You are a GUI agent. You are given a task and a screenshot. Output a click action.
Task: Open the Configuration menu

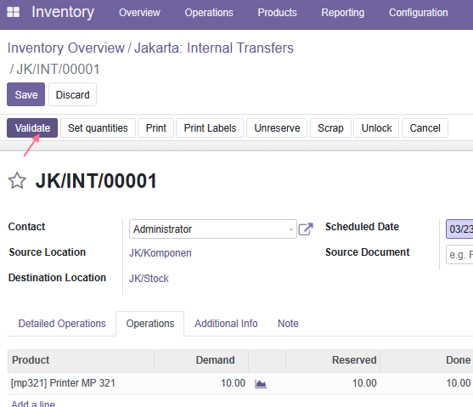pos(418,13)
